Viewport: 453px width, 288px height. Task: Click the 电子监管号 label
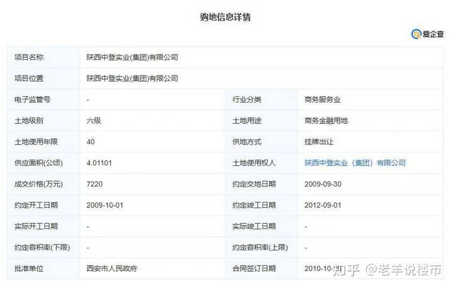point(32,99)
